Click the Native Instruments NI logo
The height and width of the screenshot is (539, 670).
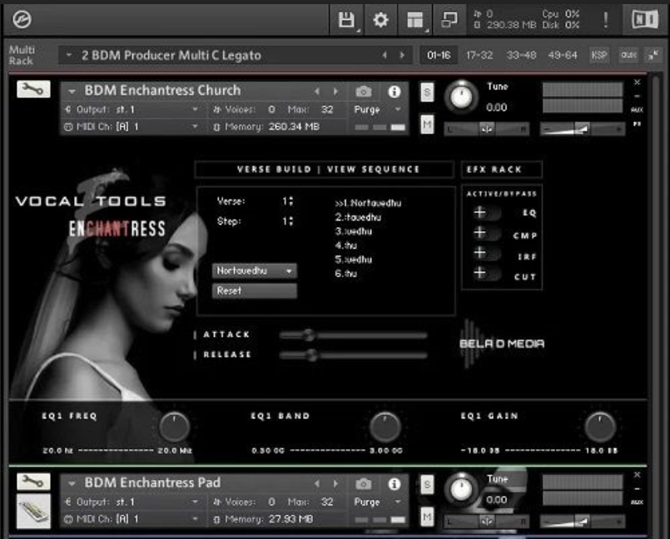point(645,20)
